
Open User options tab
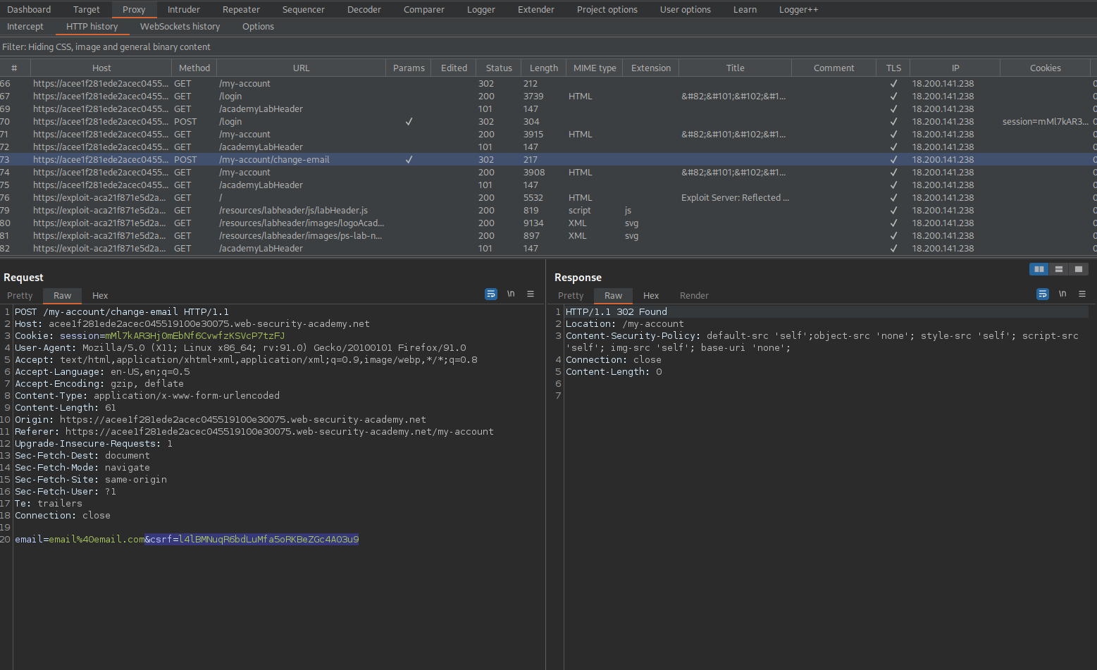pos(686,9)
